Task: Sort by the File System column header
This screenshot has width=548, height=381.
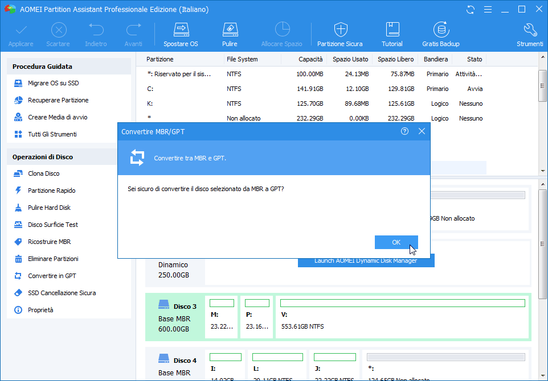Action: [242, 59]
